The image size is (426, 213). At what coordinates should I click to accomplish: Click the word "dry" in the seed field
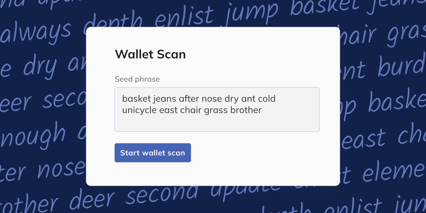pyautogui.click(x=231, y=98)
